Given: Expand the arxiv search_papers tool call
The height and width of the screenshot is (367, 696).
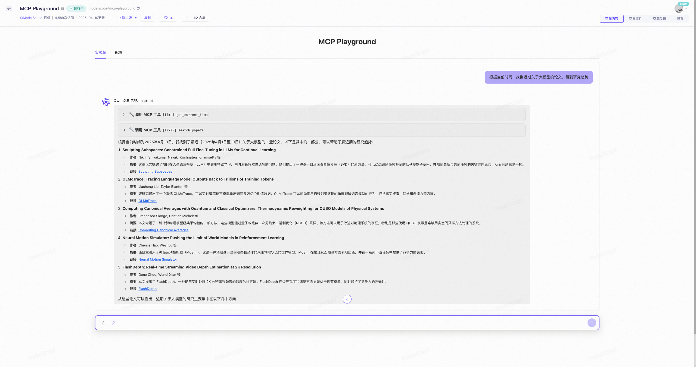Looking at the screenshot, I should [x=124, y=130].
